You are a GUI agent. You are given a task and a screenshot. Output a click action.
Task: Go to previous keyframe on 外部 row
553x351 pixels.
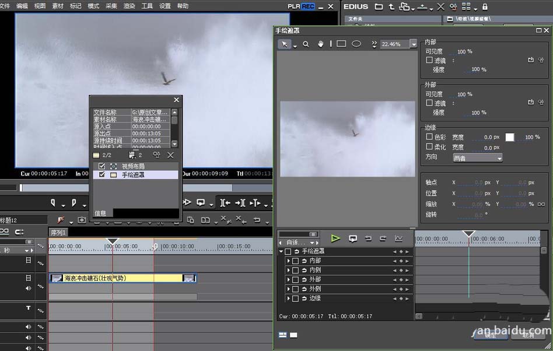coord(395,280)
